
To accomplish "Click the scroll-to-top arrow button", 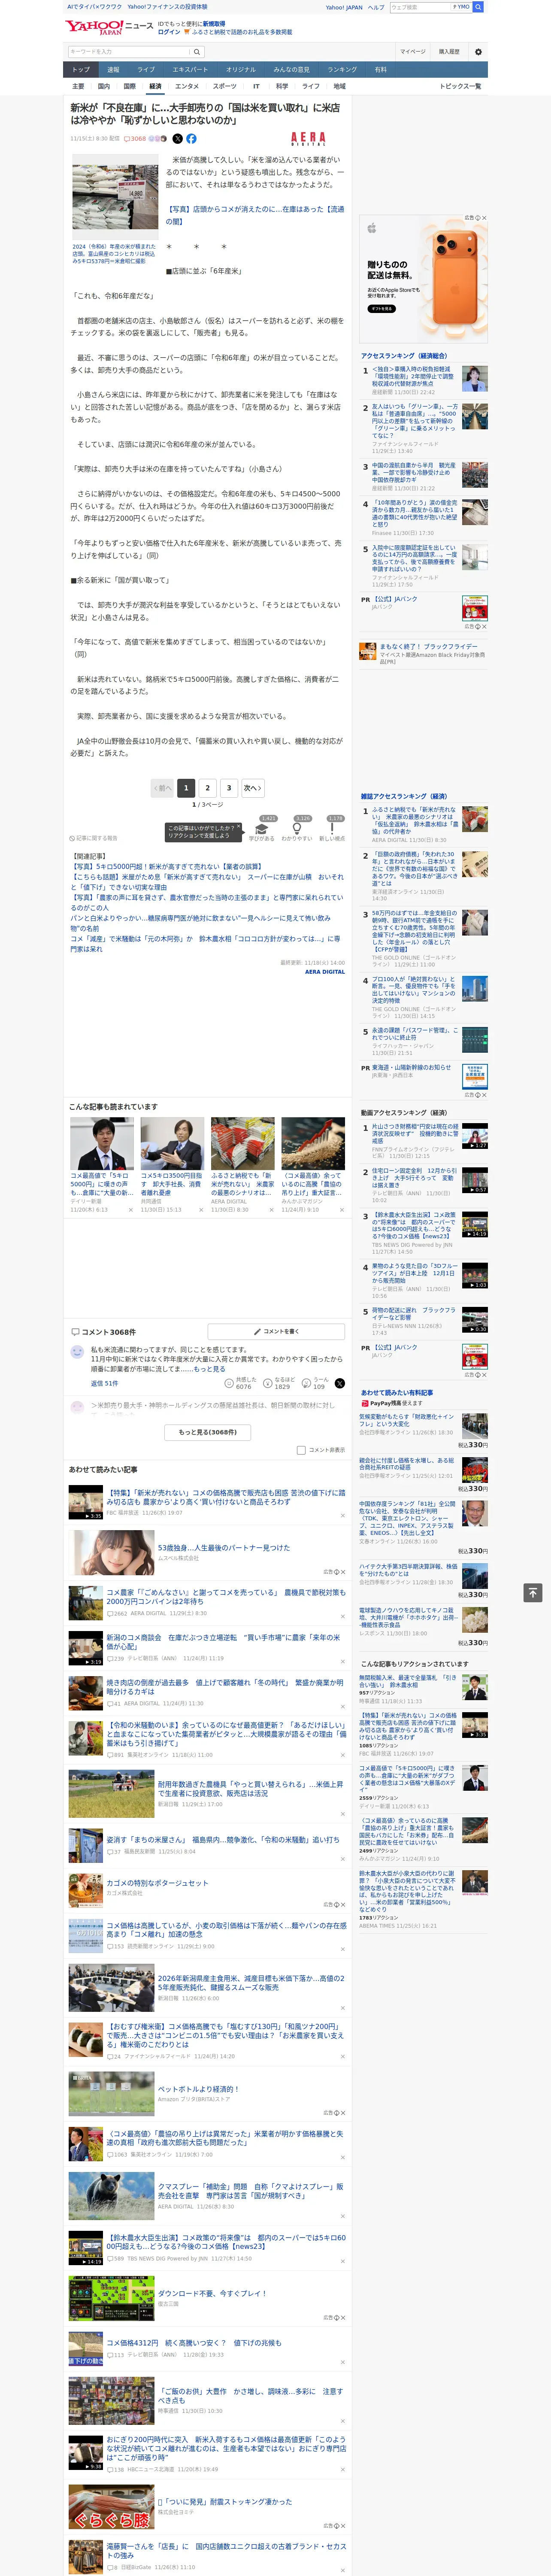I will click(x=533, y=1592).
